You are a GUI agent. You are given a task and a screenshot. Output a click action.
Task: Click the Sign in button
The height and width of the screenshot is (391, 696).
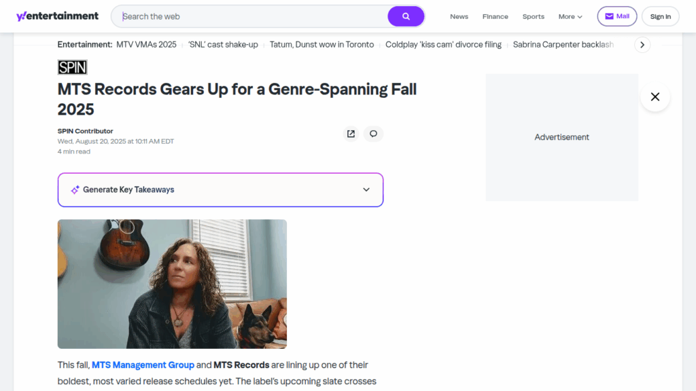(x=660, y=17)
